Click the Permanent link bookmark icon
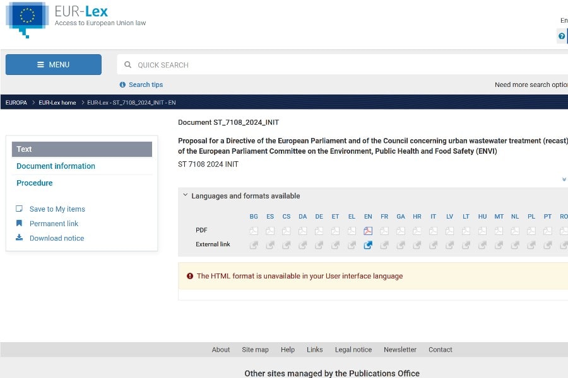Viewport: 568px width, 378px height. (20, 224)
